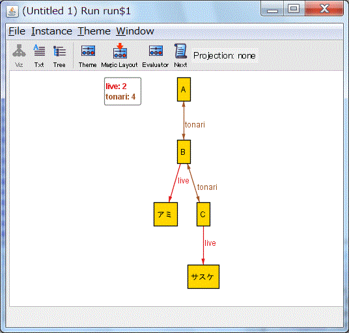349x333 pixels.
Task: Click the live/tonari legend box
Action: click(122, 91)
